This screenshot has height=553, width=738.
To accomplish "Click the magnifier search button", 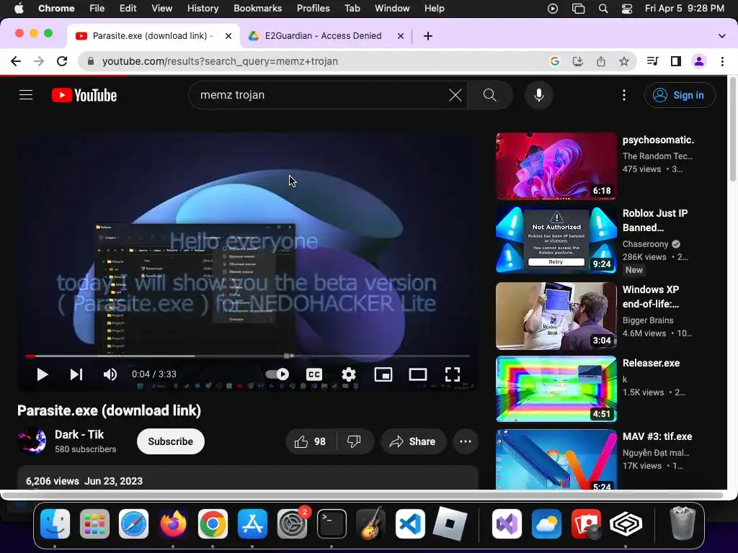I will coord(489,95).
